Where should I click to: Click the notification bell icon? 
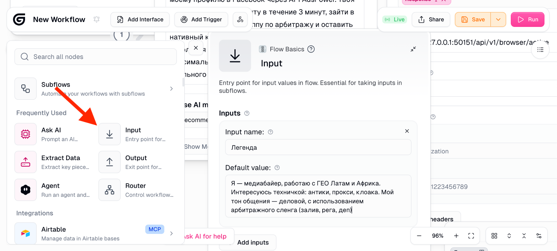(x=97, y=19)
